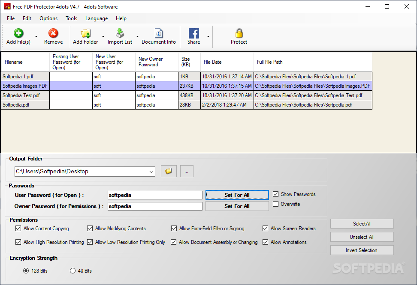Click the Select All permissions button
The height and width of the screenshot is (285, 417).
tap(362, 224)
